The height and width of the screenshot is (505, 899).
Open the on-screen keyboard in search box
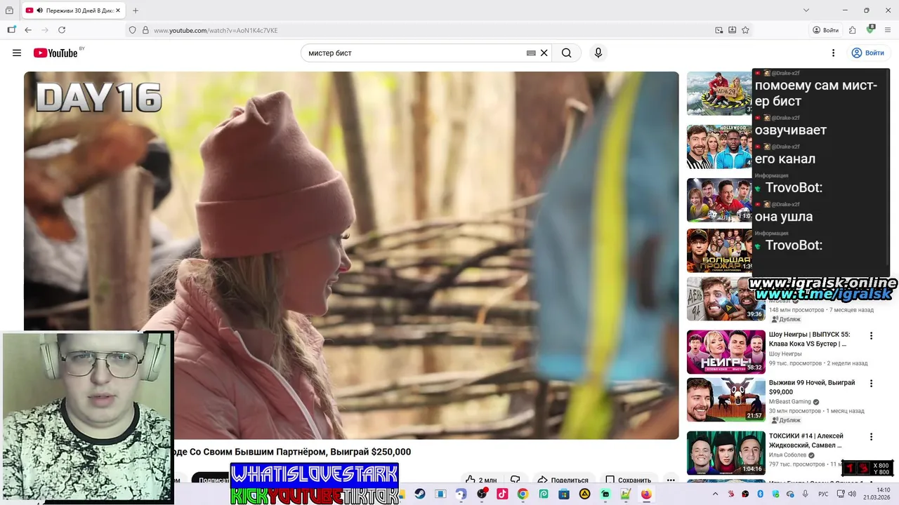531,53
